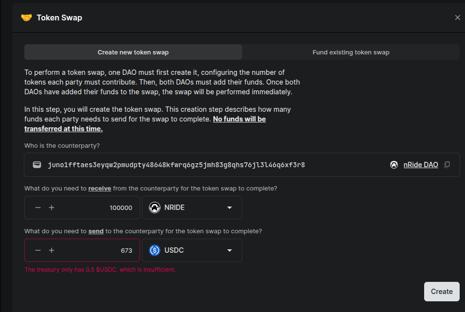Click the counterparty address text field
The image size is (465, 312).
click(177, 165)
